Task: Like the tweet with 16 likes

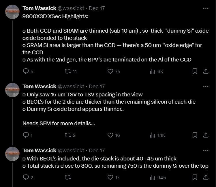Action: tap(110, 135)
